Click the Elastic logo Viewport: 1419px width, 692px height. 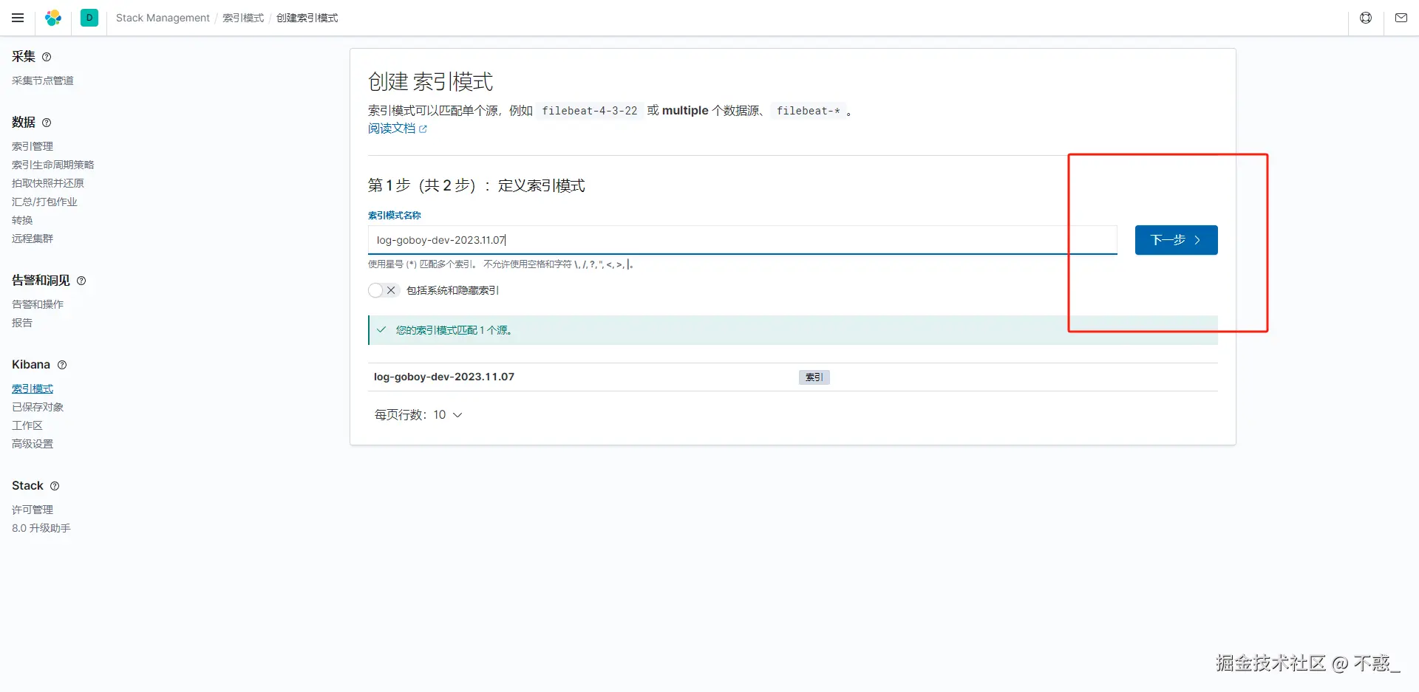[x=52, y=18]
